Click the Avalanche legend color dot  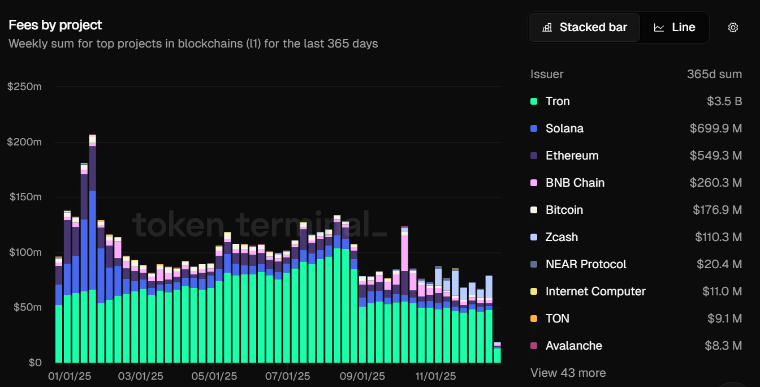[x=534, y=346]
